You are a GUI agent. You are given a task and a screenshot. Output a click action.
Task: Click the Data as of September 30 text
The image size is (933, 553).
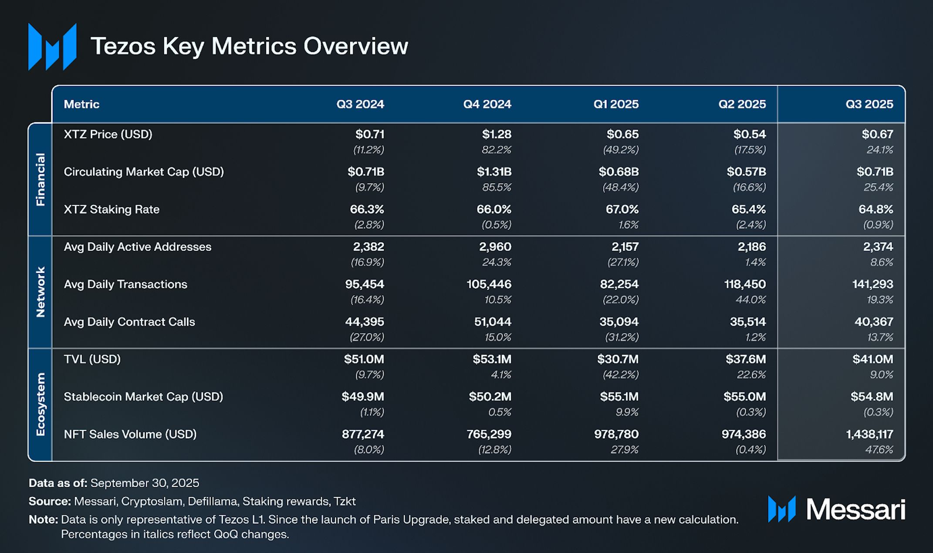pyautogui.click(x=114, y=483)
